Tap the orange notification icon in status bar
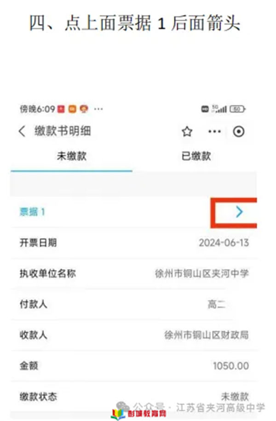The height and width of the screenshot is (421, 276). pos(72,109)
